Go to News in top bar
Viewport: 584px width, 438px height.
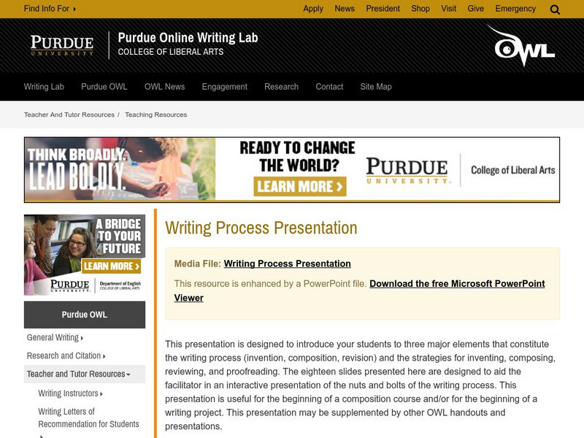point(345,9)
